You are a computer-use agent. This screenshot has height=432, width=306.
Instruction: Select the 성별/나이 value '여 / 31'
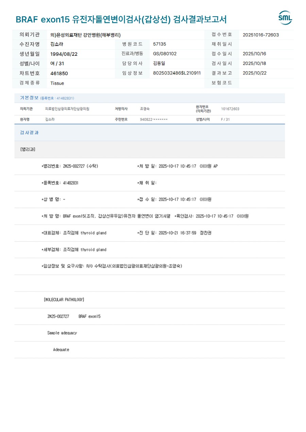(x=57, y=64)
